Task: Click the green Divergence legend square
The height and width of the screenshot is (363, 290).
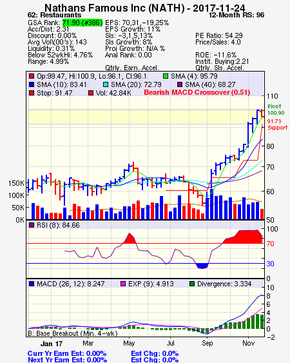Action: (192, 284)
